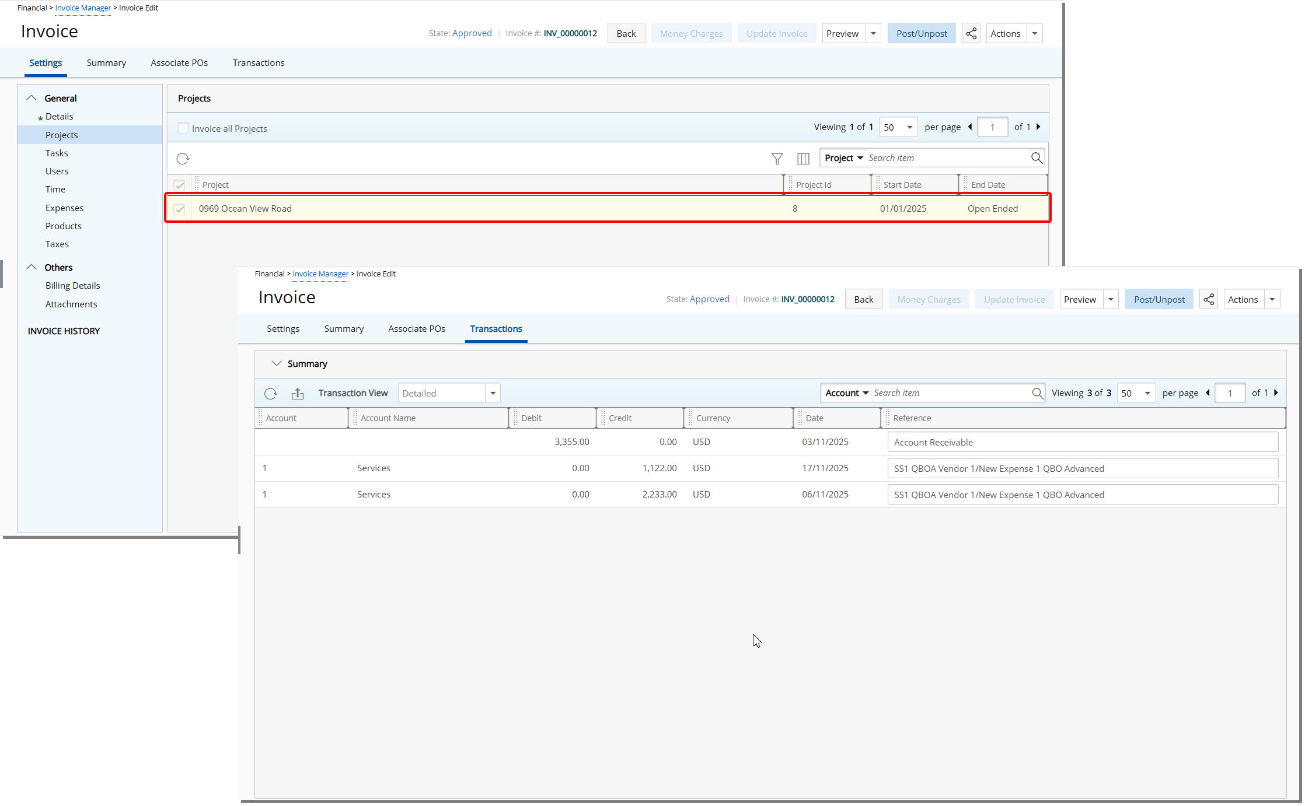Select Billing Details in the sidebar

[73, 285]
